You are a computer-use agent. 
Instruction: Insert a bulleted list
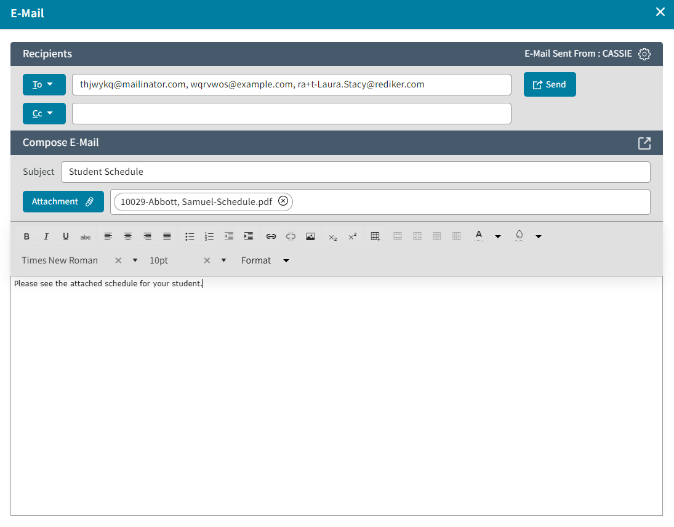pos(190,236)
